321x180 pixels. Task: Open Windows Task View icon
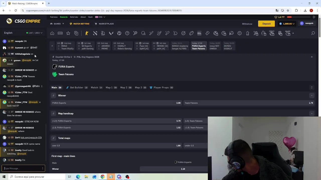click(69, 177)
